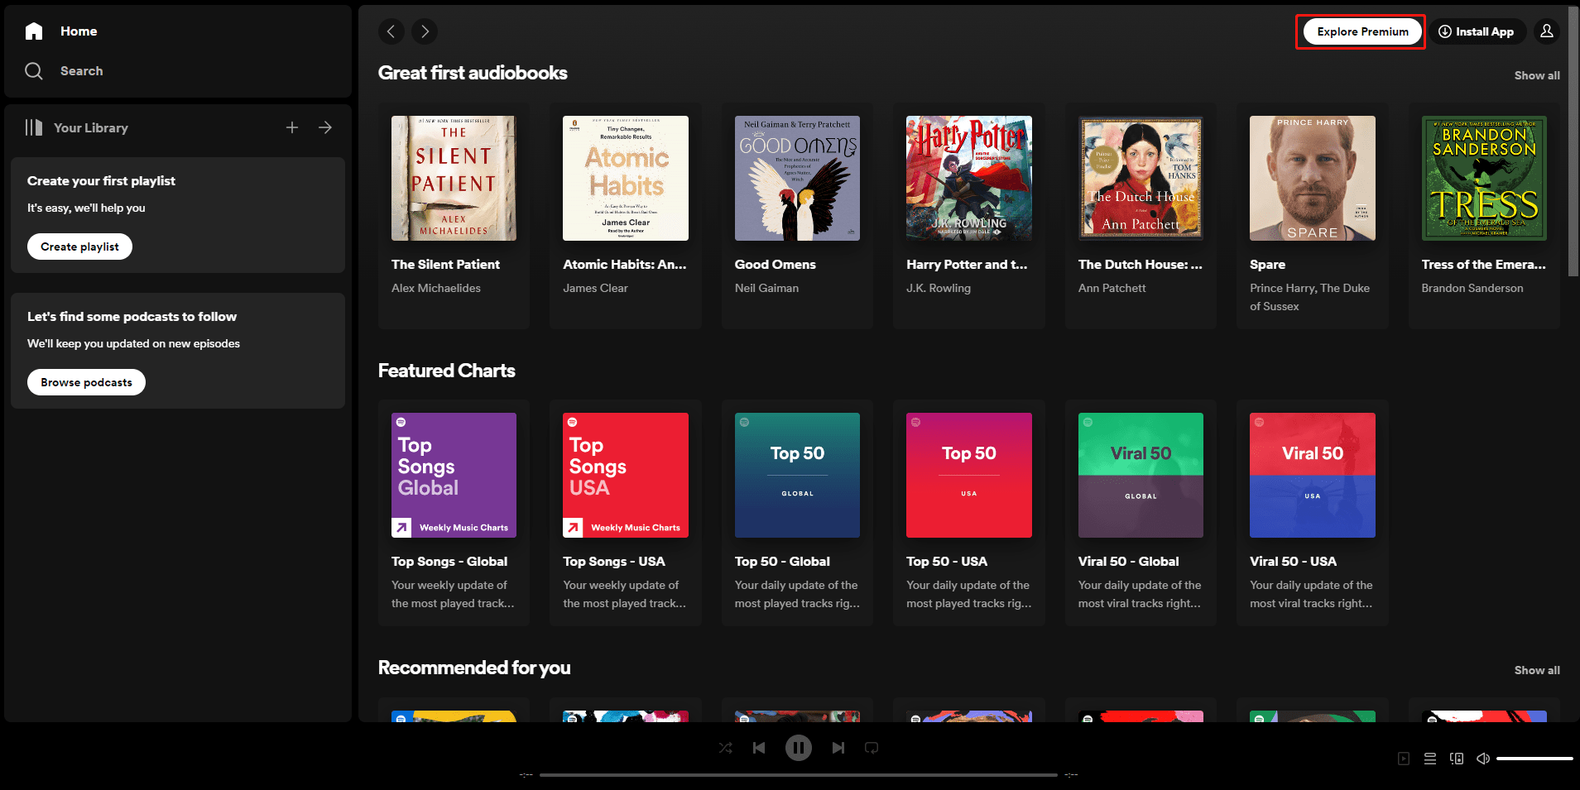Open Atomic Habits cover

tap(626, 178)
